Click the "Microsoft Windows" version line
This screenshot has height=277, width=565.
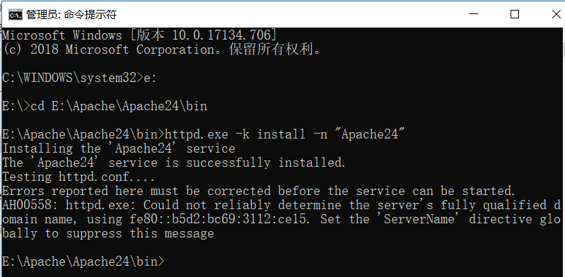click(x=140, y=35)
